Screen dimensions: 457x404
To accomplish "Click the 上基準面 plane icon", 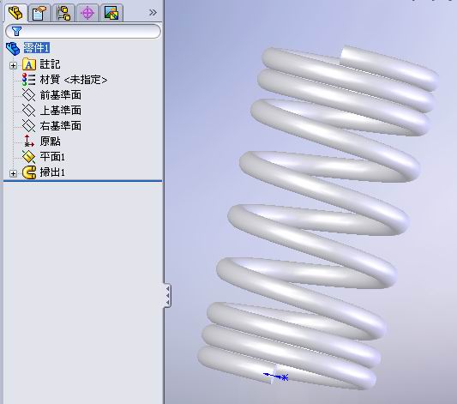I will click(29, 110).
